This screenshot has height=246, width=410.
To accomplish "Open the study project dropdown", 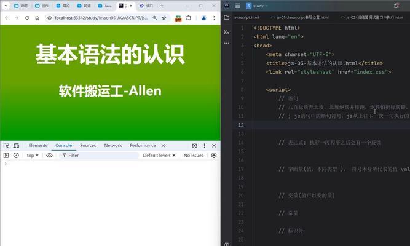I will tap(258, 6).
